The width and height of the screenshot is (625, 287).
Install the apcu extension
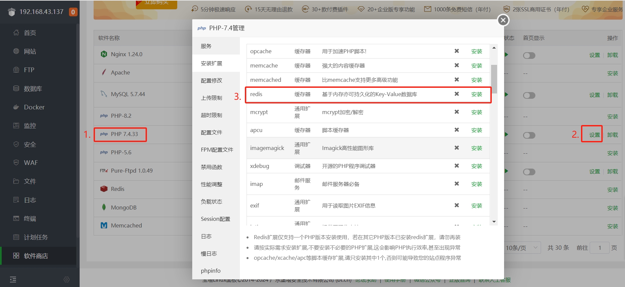click(477, 130)
